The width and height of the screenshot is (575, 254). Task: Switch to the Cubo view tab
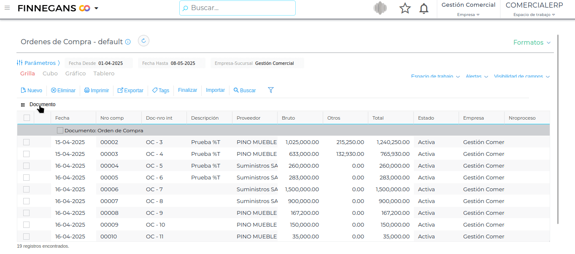[x=50, y=74]
